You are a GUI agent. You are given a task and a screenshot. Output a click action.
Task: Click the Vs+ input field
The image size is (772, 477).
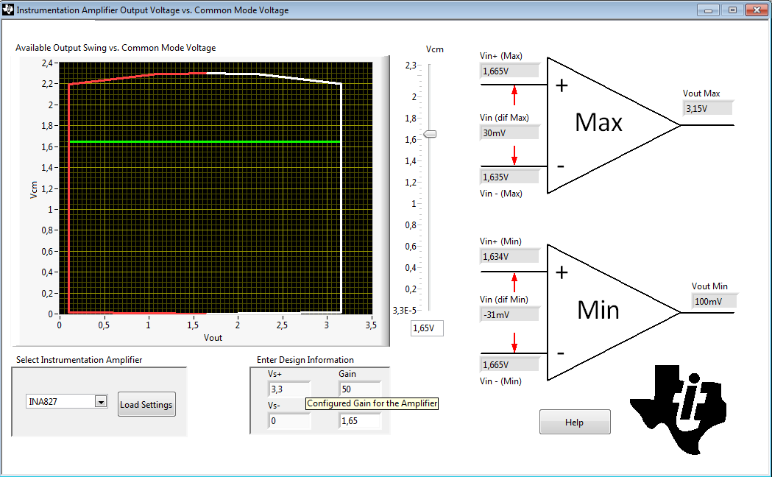[289, 389]
